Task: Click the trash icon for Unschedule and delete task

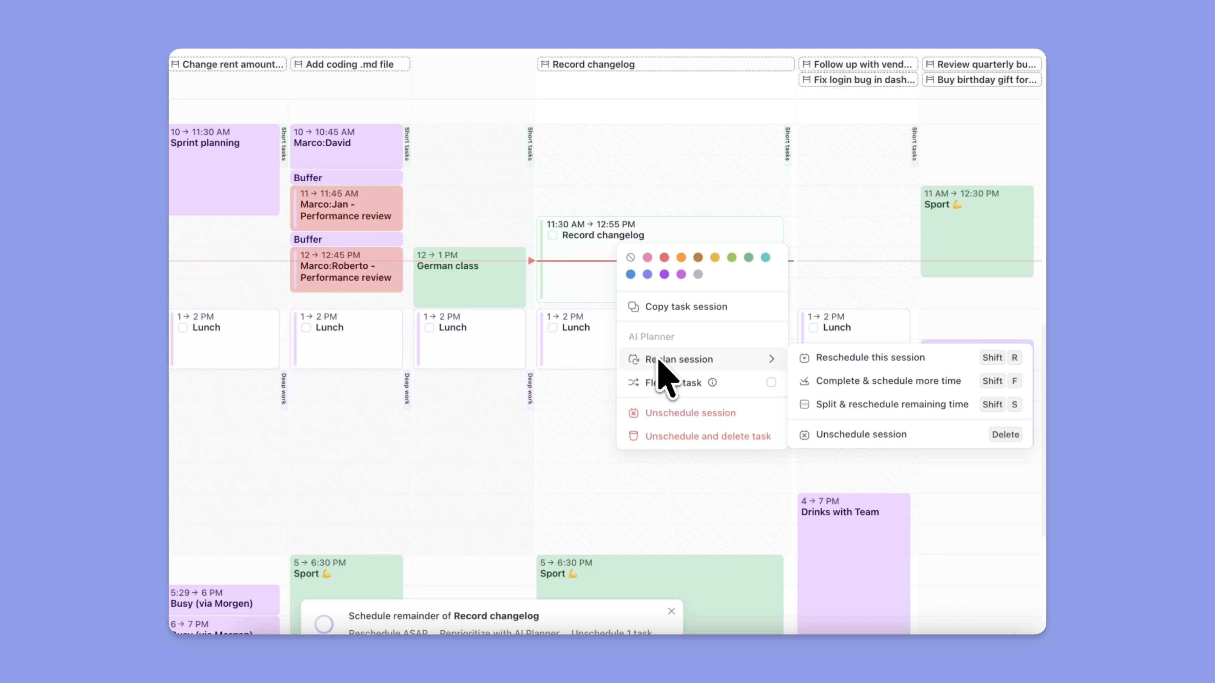Action: 633,436
